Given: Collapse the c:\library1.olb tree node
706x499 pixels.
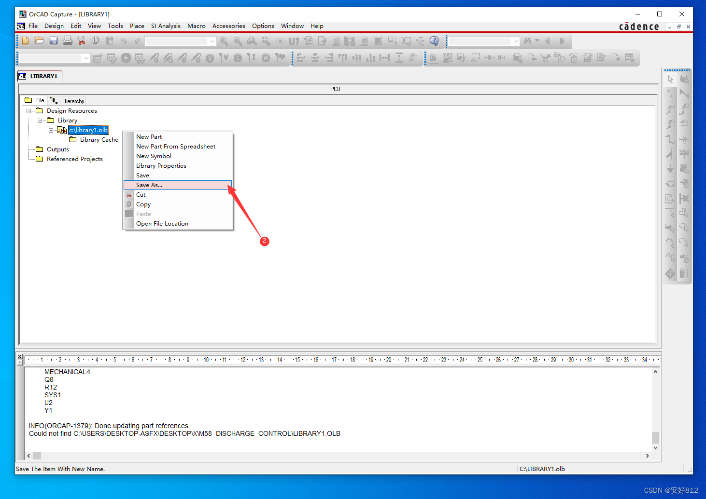Looking at the screenshot, I should 51,130.
